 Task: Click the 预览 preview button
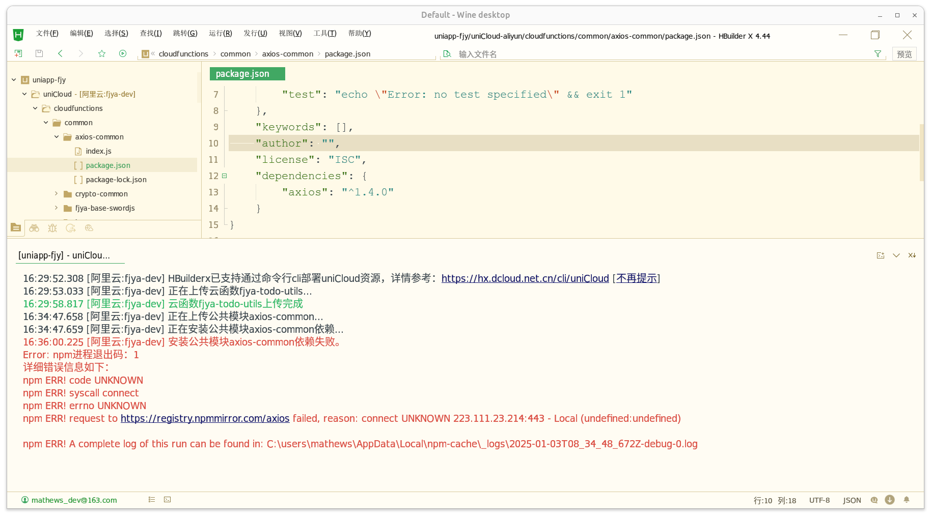(905, 54)
